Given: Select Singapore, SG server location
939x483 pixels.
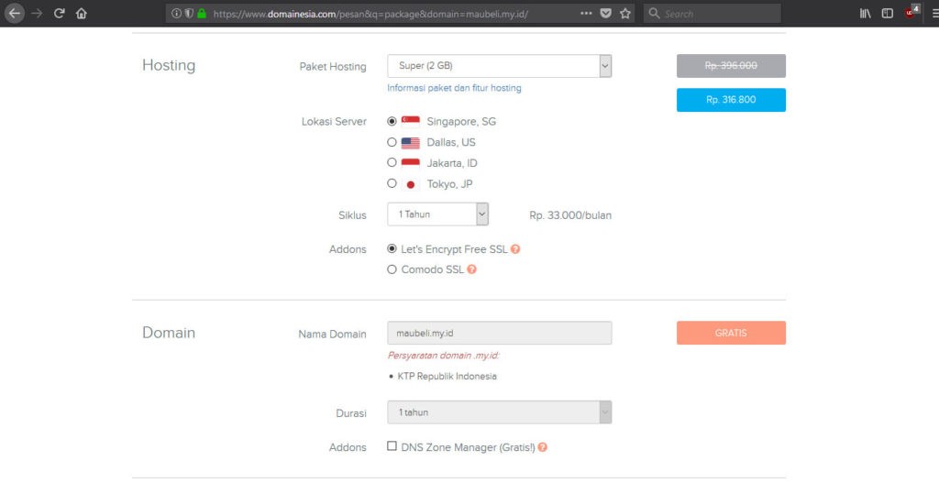Looking at the screenshot, I should 392,122.
